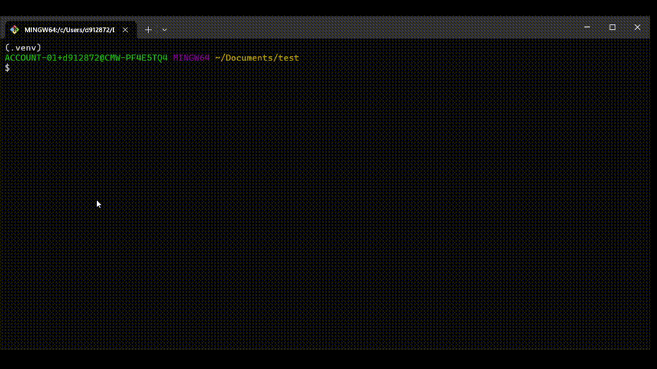The image size is (657, 369).
Task: Click the Git Bash icon on tab
Action: [15, 30]
